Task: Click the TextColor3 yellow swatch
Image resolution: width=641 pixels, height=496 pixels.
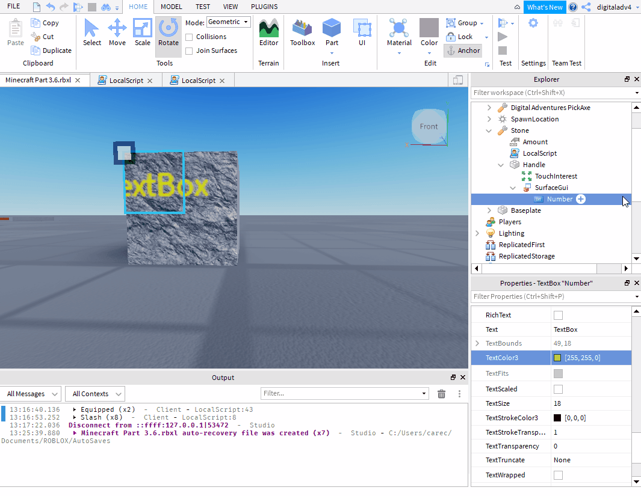Action: (x=557, y=358)
